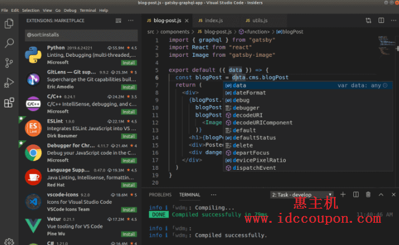Open the Debug menu
Screen dimensions: 399x245
(x=70, y=10)
